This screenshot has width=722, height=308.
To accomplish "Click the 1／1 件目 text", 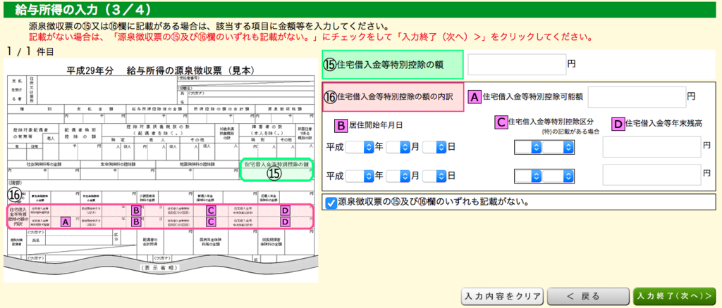I will [30, 51].
